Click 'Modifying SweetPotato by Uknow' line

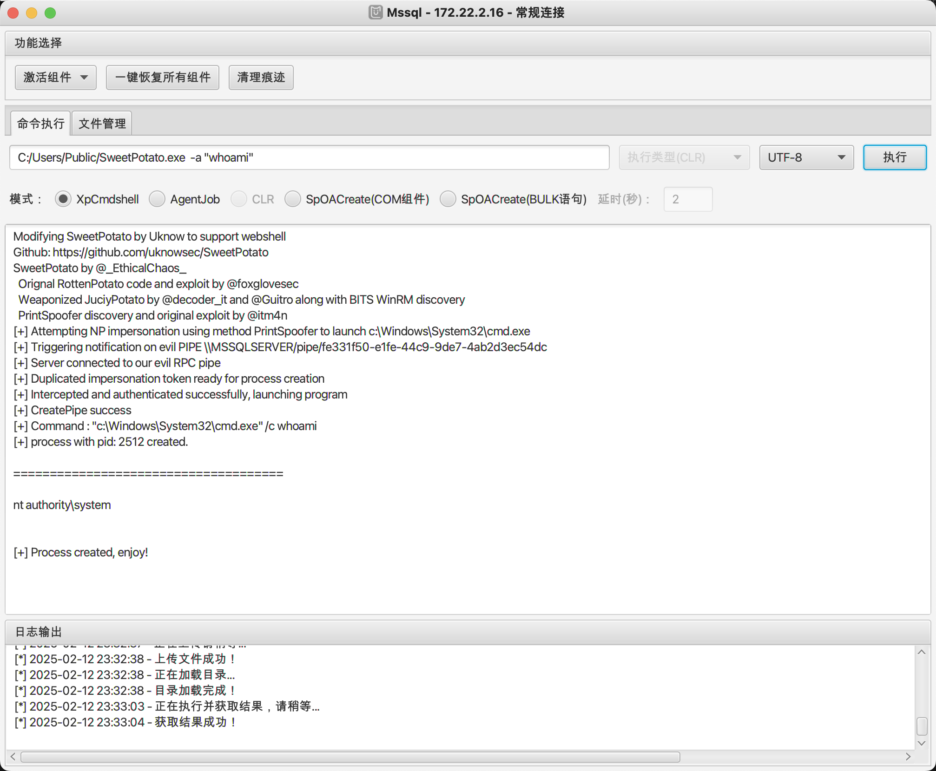(x=149, y=236)
